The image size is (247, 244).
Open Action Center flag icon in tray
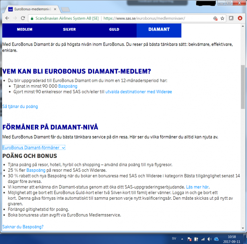189,239
